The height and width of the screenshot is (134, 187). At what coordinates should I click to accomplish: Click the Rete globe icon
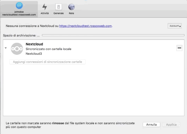(71, 7)
